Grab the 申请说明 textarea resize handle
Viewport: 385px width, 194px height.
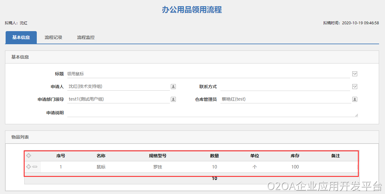coord(356,115)
